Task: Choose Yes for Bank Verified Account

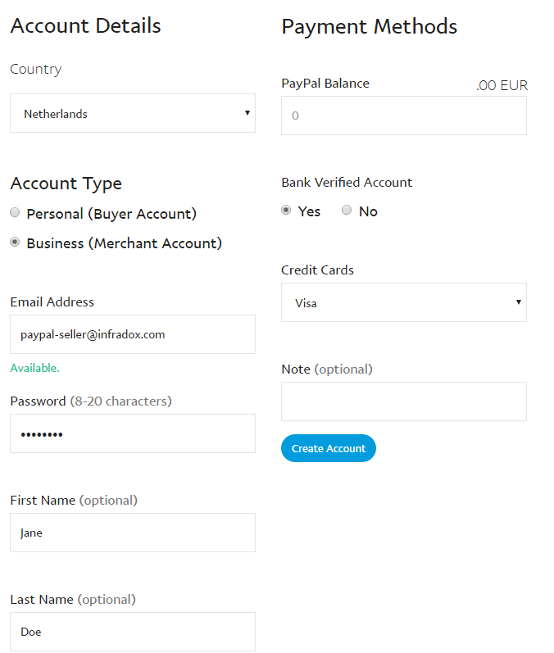Action: click(286, 210)
